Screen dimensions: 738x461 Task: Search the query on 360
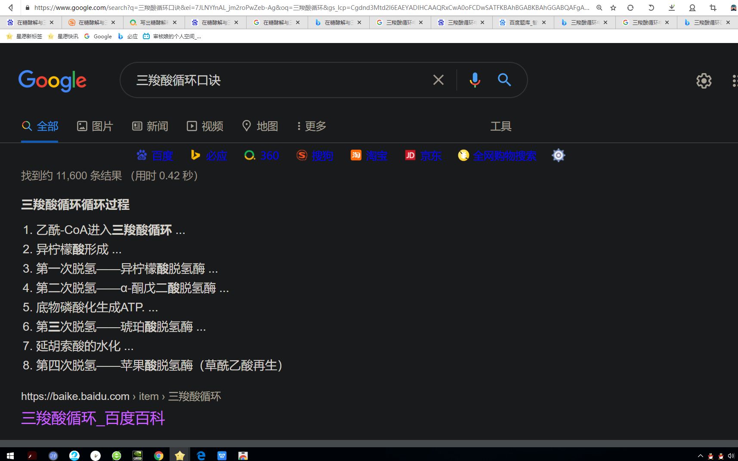[x=262, y=155]
